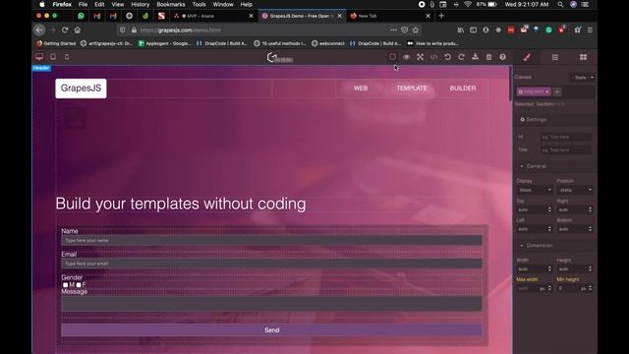Open Min height unit dropdown
Viewport: 629px width, 354px height.
coord(583,288)
